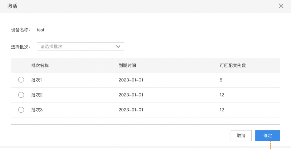Click the chevron arrow in the batch dropdown

click(x=118, y=47)
